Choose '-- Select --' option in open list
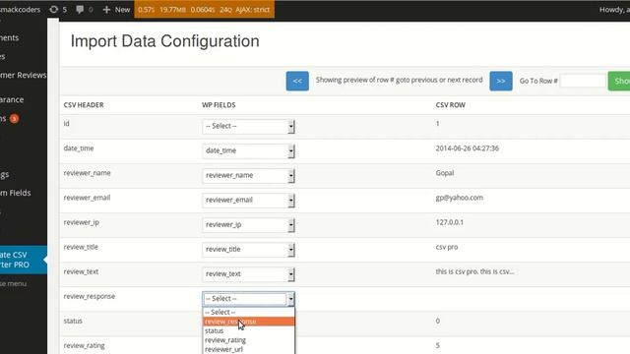The image size is (630, 354). 249,312
